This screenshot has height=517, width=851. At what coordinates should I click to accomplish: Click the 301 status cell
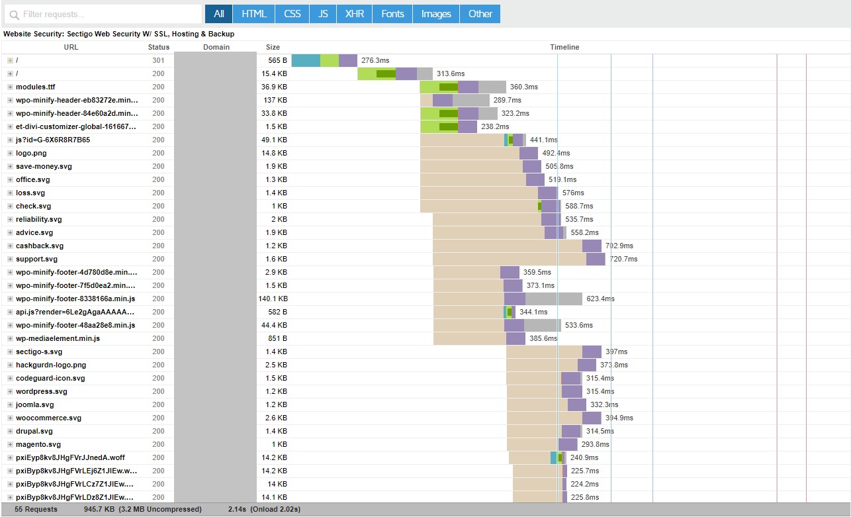pyautogui.click(x=158, y=60)
